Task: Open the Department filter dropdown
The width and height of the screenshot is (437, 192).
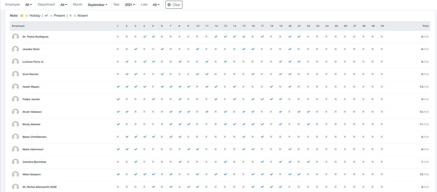Action: (x=64, y=5)
